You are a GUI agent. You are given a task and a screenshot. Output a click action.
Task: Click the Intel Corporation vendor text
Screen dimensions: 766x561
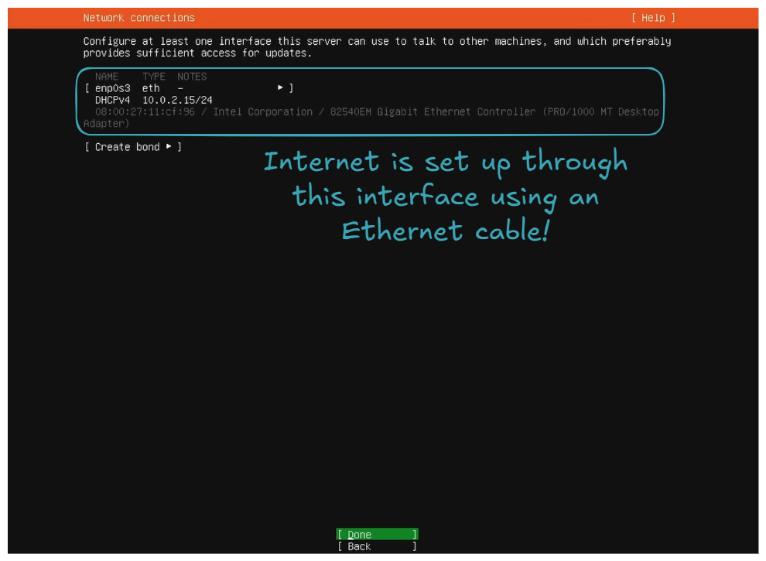(x=263, y=111)
